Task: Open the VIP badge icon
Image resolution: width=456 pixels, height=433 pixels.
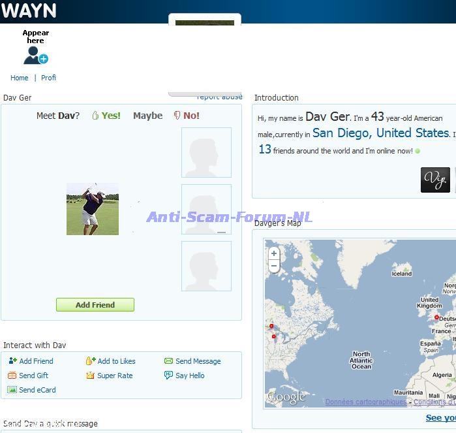Action: pos(435,180)
